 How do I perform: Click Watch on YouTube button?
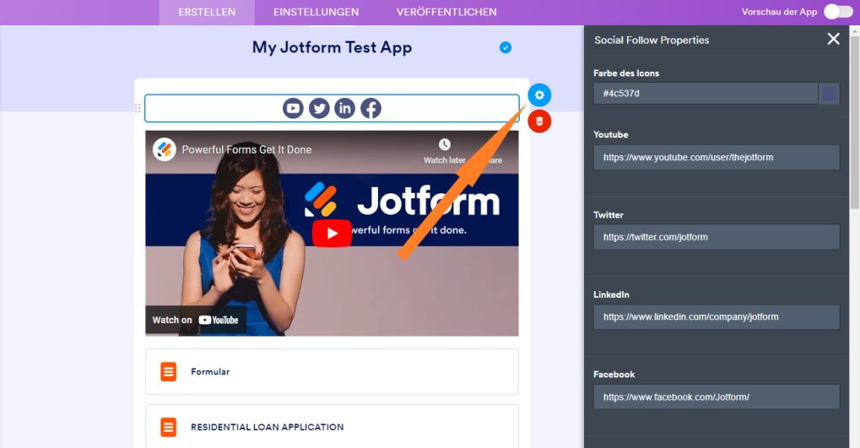[x=196, y=320]
